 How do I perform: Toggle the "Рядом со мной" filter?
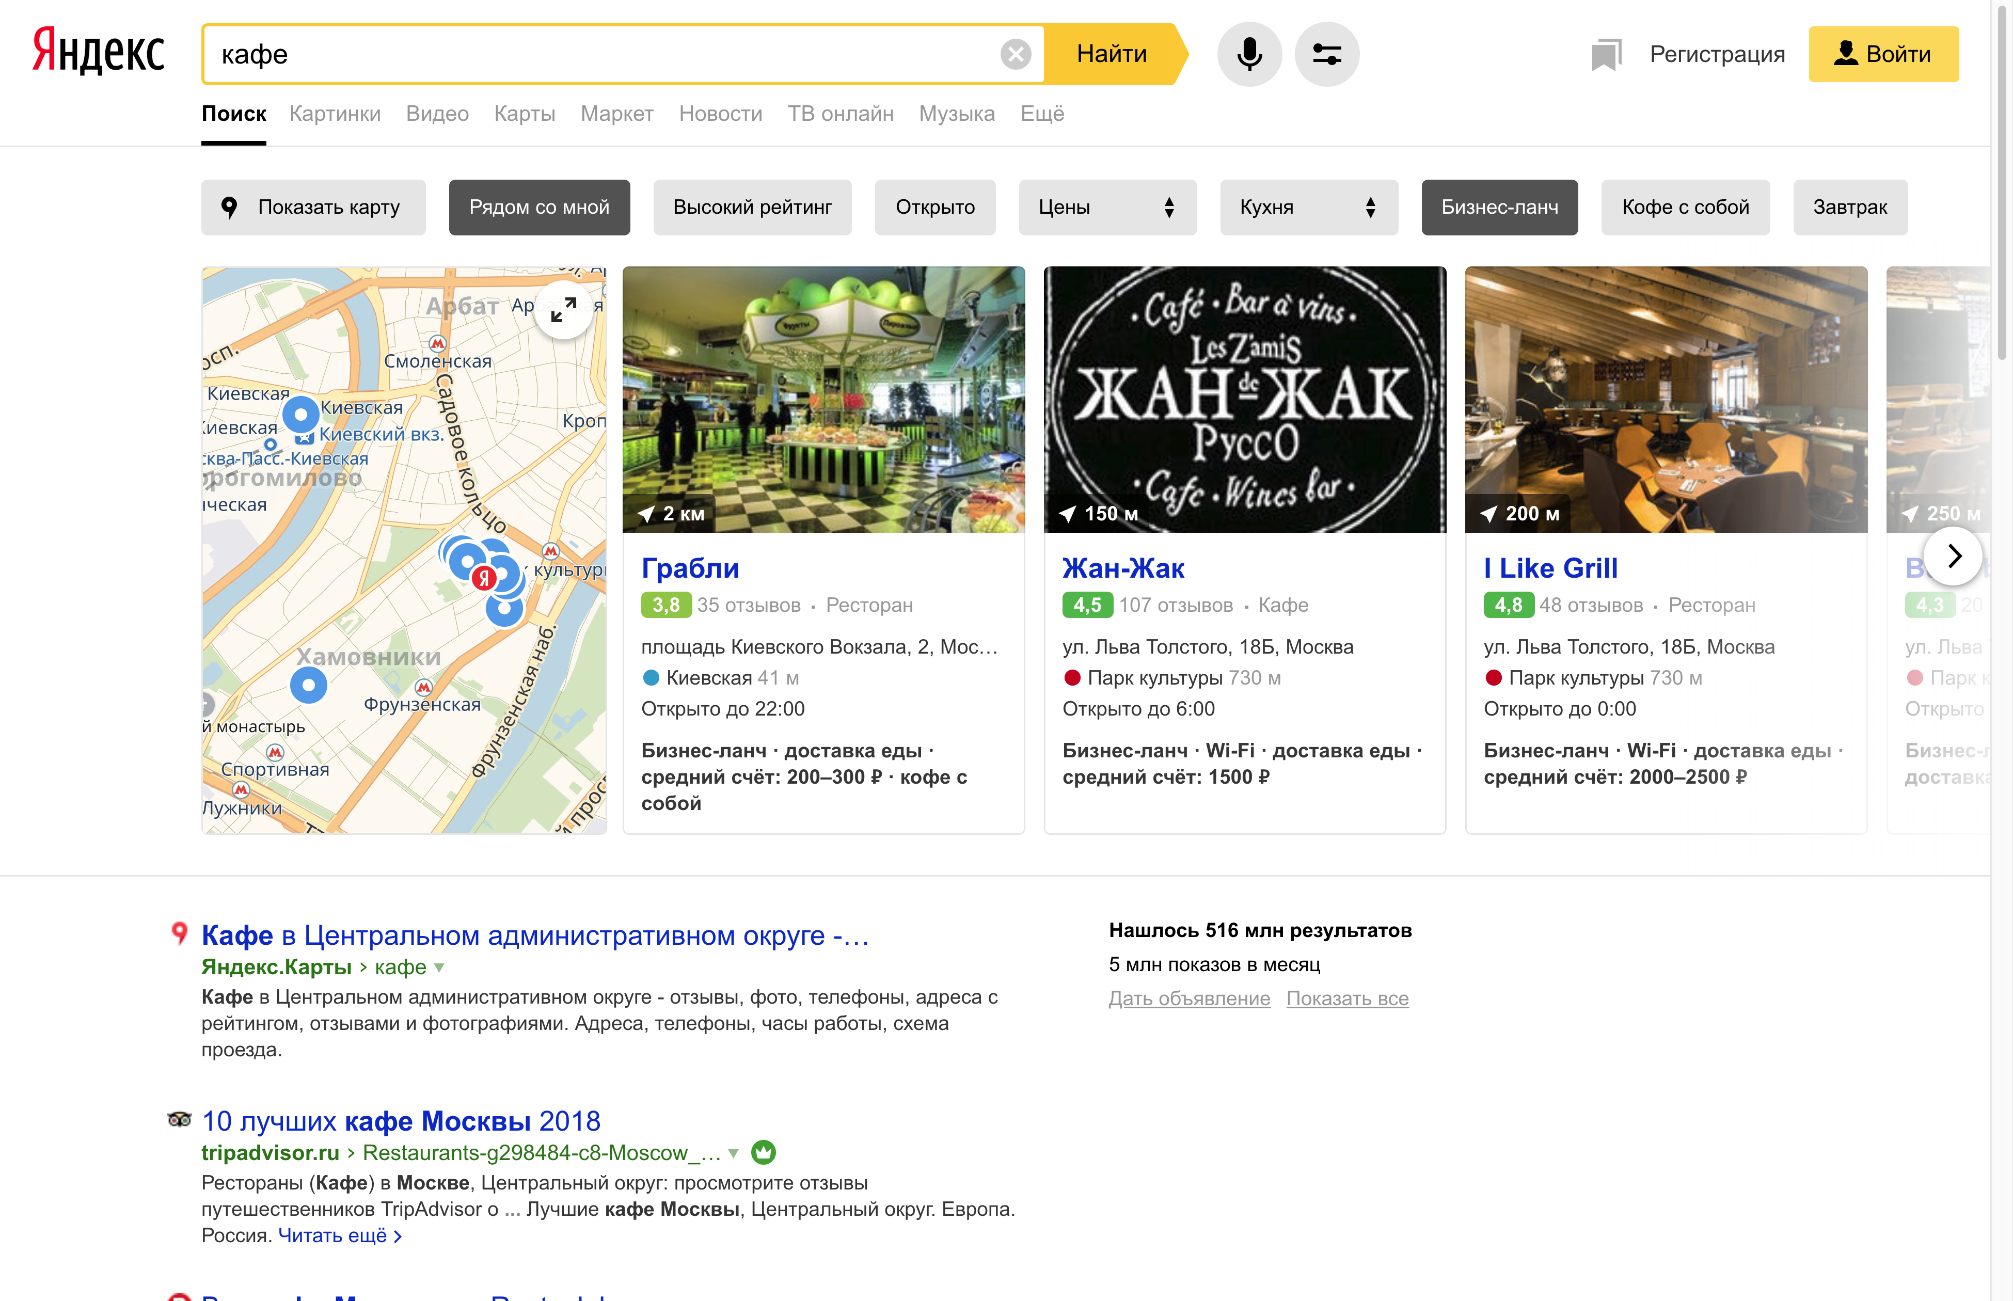coord(539,207)
